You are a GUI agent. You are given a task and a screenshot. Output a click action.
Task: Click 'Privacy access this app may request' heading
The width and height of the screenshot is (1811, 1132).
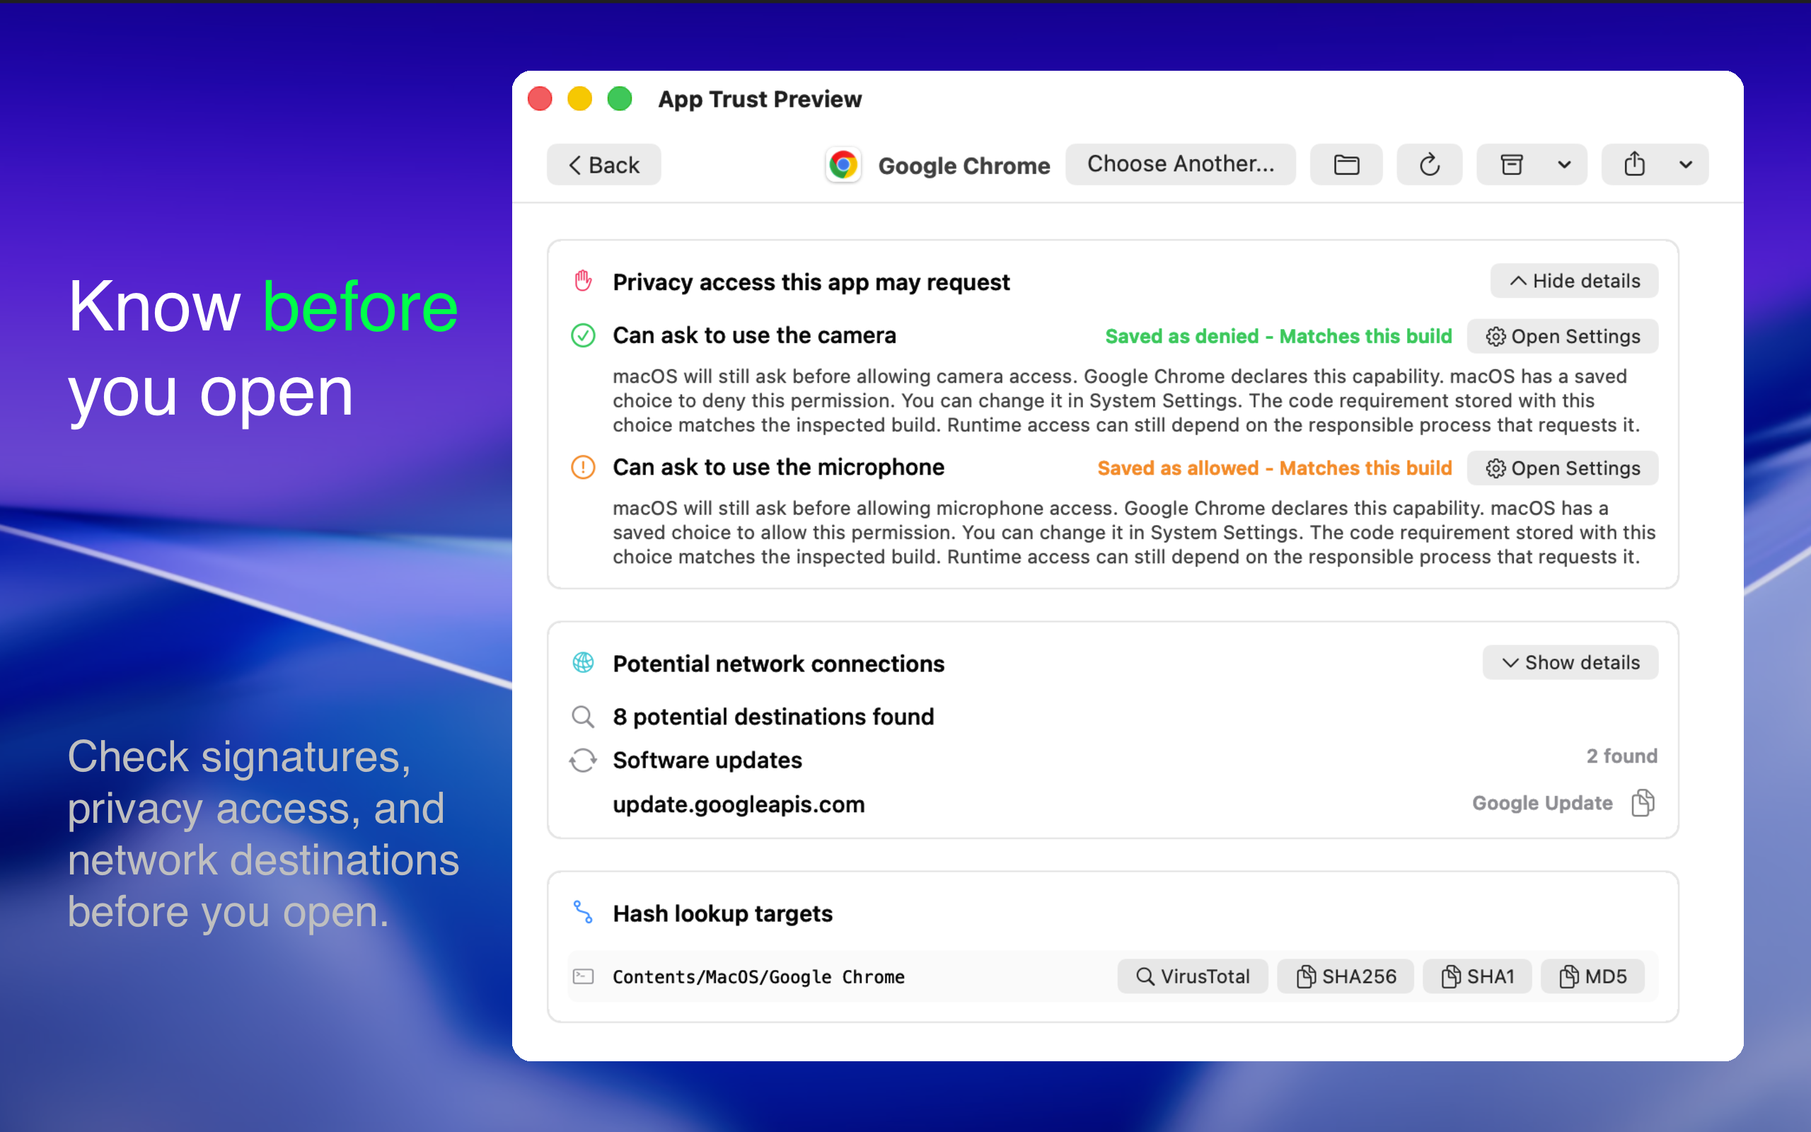[811, 282]
